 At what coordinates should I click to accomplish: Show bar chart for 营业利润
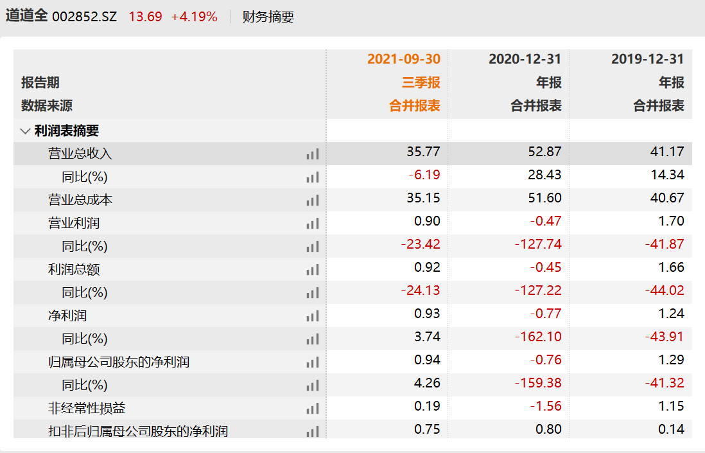pyautogui.click(x=313, y=224)
